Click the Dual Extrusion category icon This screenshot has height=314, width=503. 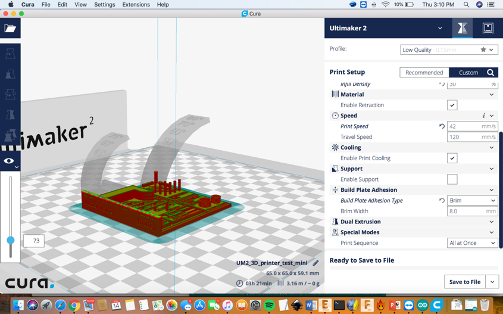tap(335, 222)
